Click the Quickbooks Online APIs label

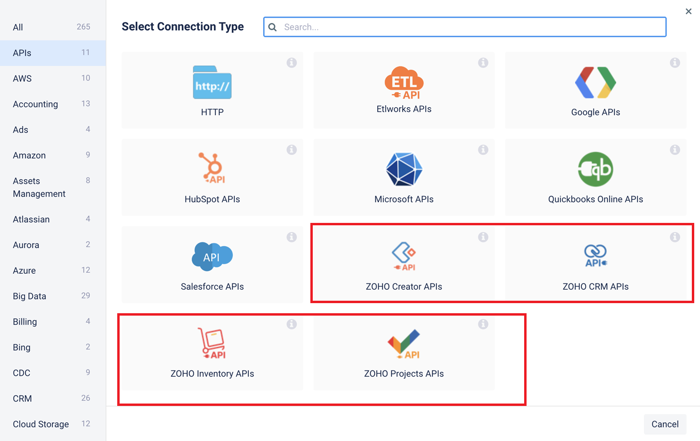[x=596, y=199]
